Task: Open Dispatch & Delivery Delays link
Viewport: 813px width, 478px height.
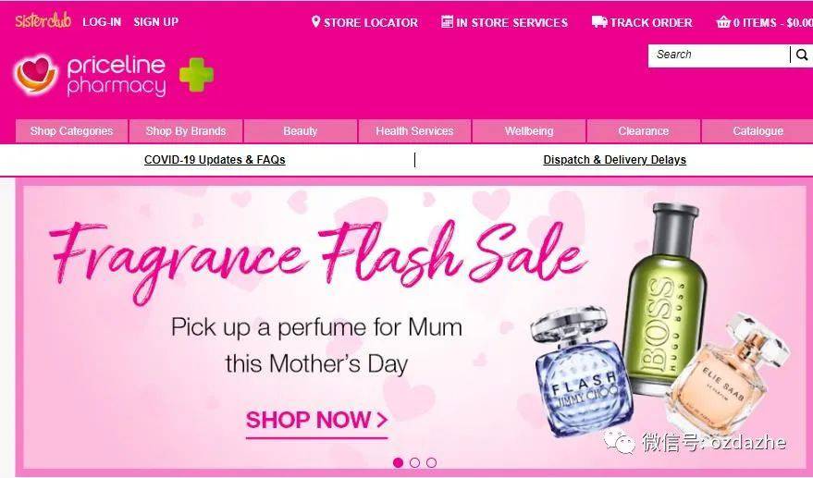Action: [614, 160]
